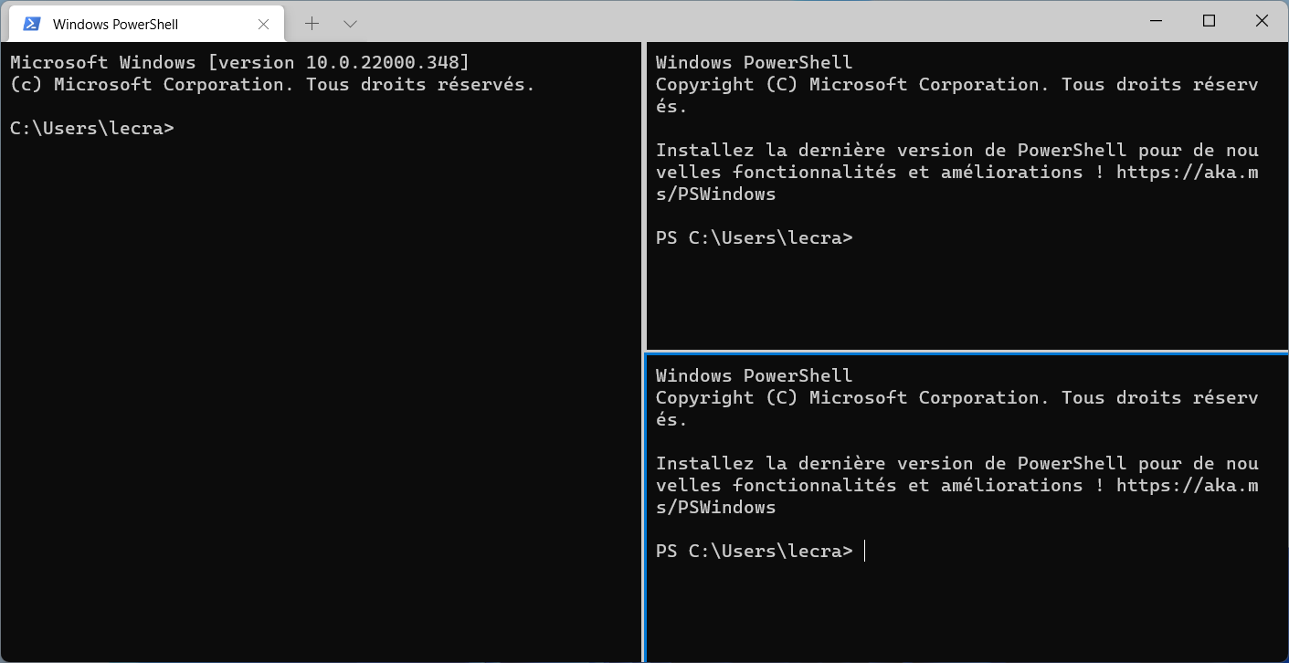Viewport: 1289px width, 663px height.
Task: Click the C:\Users\lecra> prompt in left pane
Action: pyautogui.click(x=92, y=128)
